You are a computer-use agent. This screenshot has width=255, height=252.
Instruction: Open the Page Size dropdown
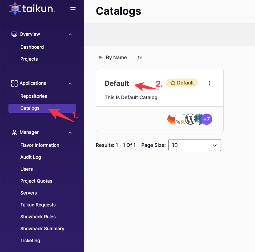(195, 145)
